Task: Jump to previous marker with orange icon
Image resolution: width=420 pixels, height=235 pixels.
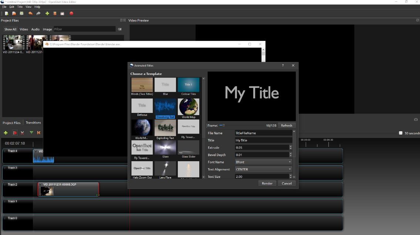Action: (x=39, y=132)
